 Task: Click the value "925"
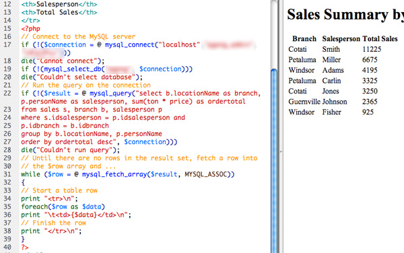pos(368,112)
